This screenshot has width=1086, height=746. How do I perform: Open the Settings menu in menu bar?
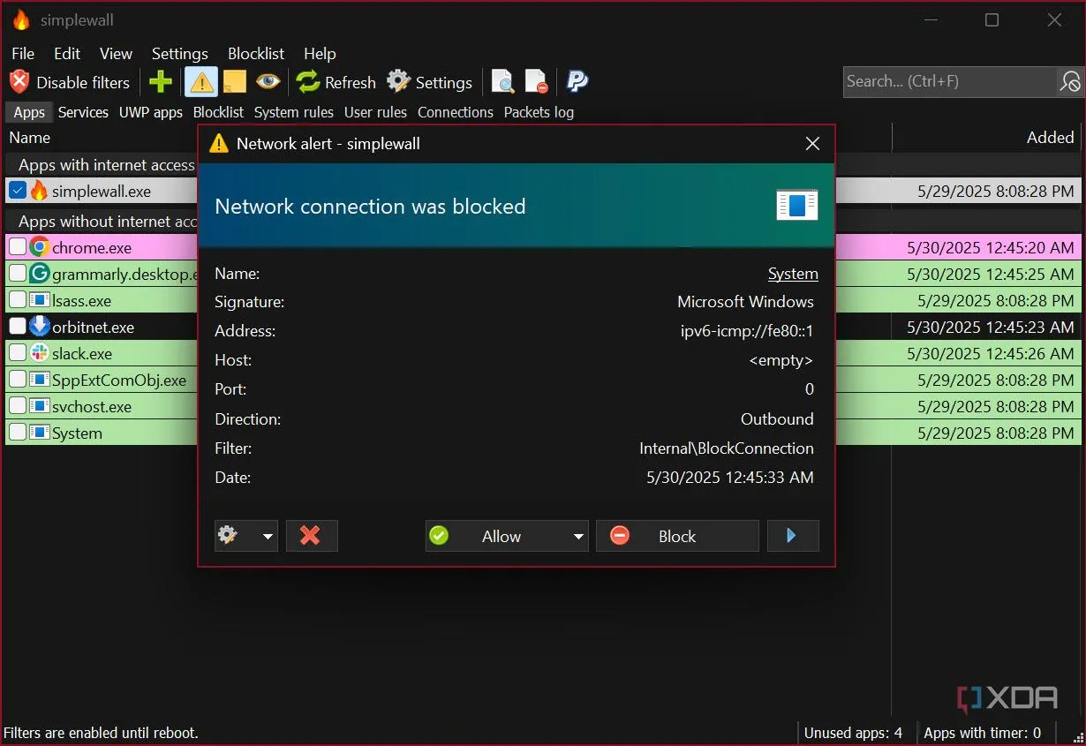tap(180, 54)
